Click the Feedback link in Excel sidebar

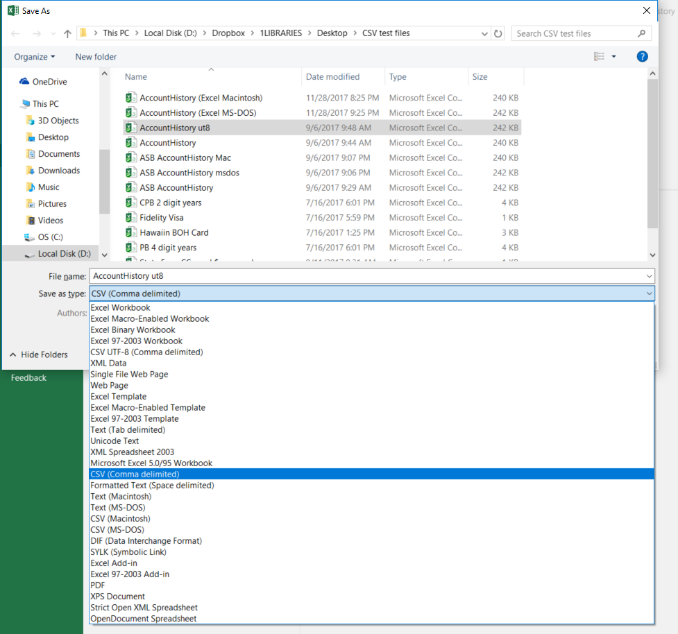click(x=28, y=378)
